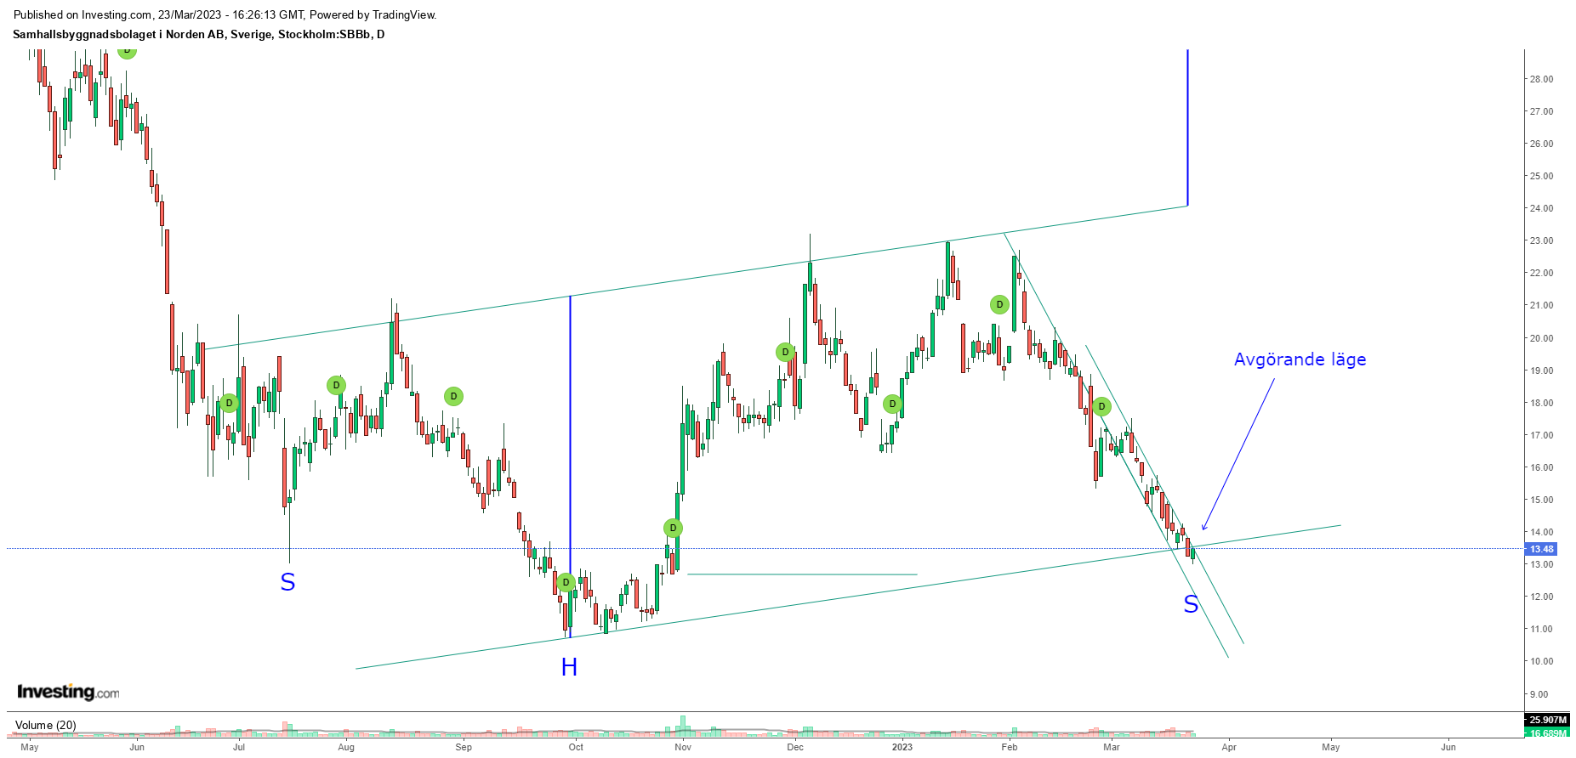Click the D marker in late February

pyautogui.click(x=1101, y=406)
